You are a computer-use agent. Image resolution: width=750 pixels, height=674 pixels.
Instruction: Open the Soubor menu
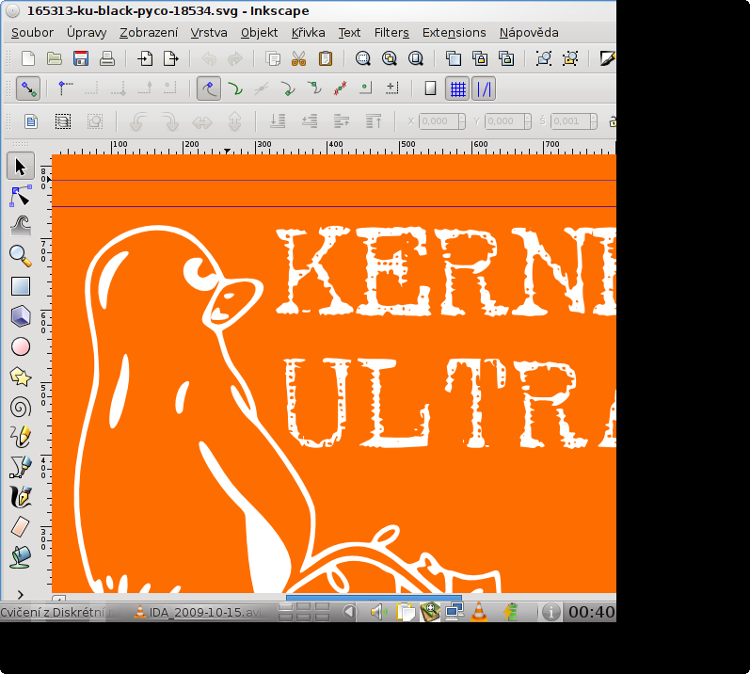[x=33, y=33]
